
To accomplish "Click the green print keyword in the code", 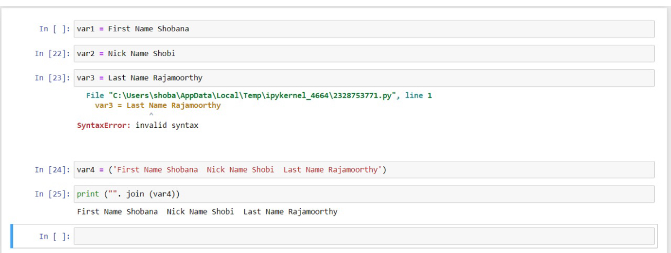I will tap(88, 194).
